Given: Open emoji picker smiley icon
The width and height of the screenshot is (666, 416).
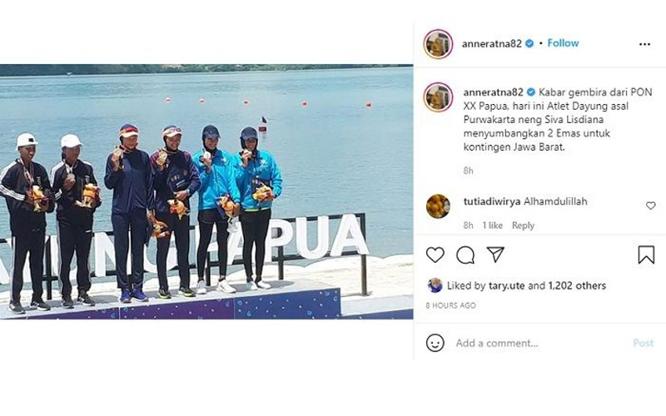Looking at the screenshot, I should [435, 343].
